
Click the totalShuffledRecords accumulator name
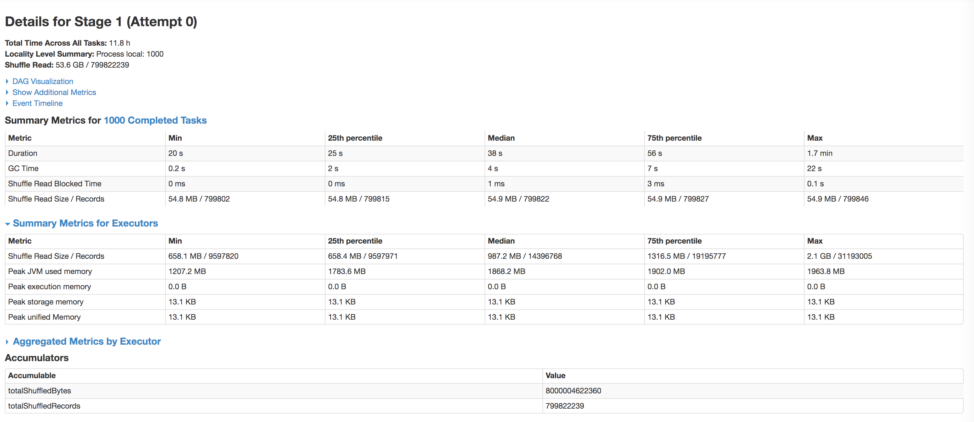(44, 406)
